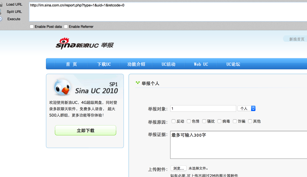Open the 个人 type dropdown
Viewport: 307px width, 177px height.
tap(247, 108)
